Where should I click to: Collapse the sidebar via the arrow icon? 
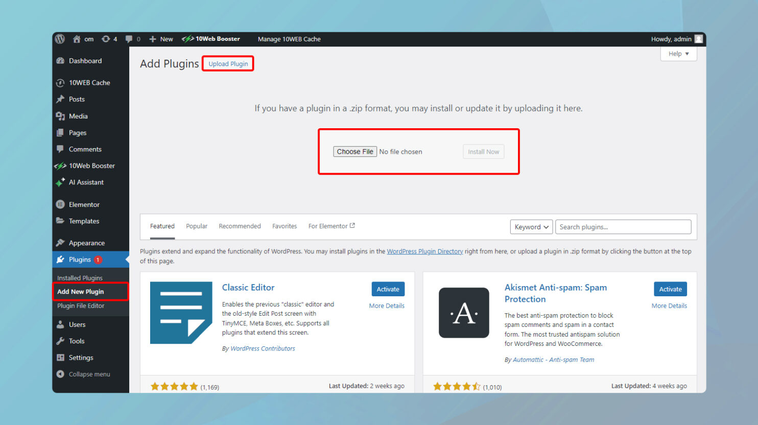coord(61,374)
